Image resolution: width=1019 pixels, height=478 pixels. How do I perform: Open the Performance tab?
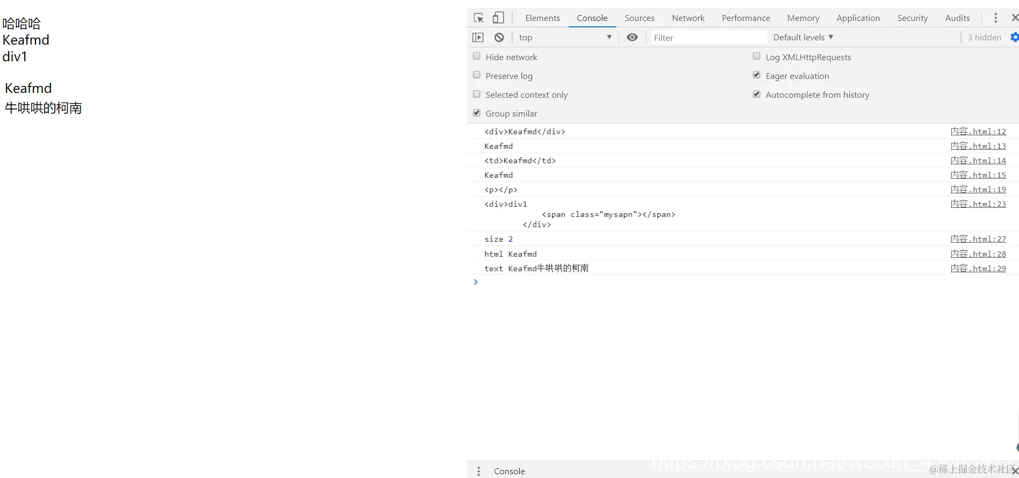coord(745,18)
